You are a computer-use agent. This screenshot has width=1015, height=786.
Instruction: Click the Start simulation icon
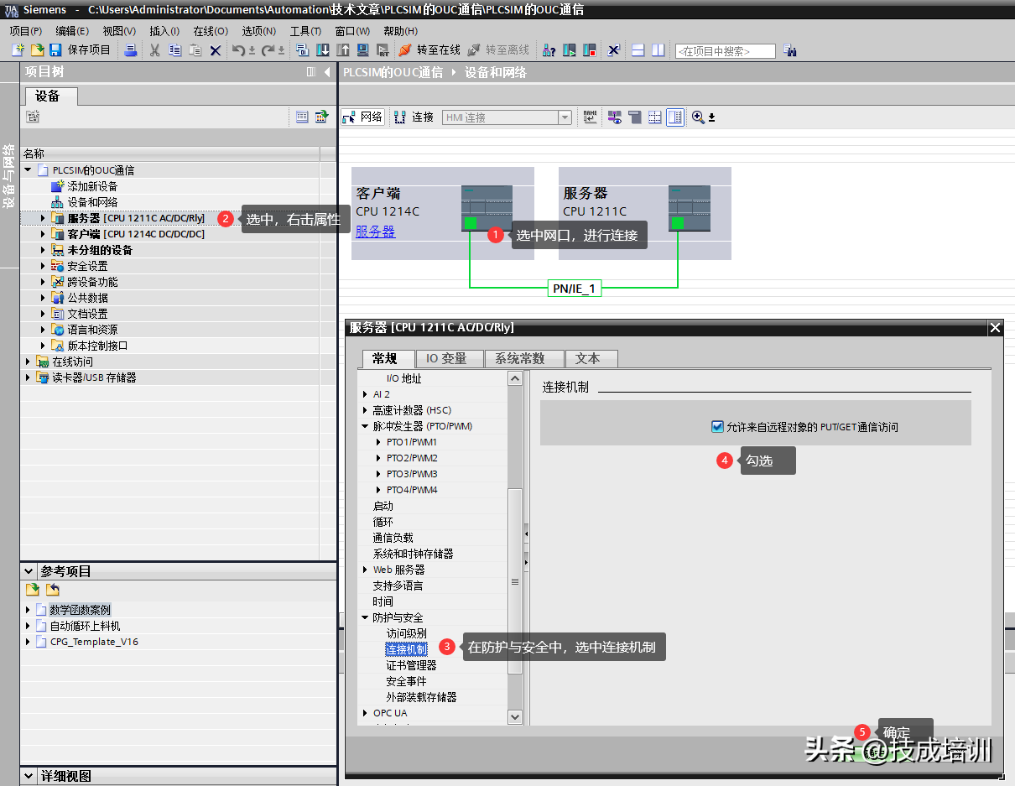[362, 50]
